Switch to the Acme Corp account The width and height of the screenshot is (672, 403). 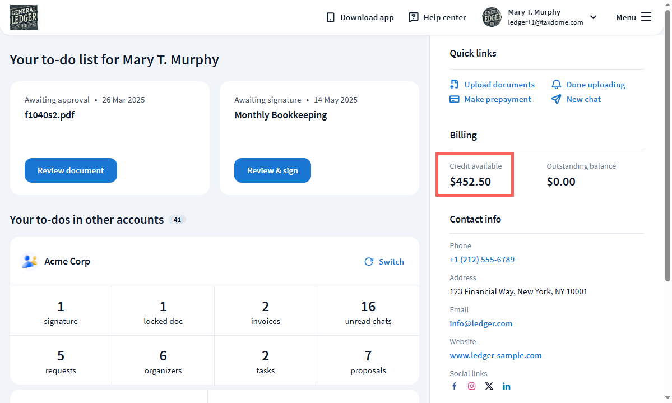tap(384, 262)
